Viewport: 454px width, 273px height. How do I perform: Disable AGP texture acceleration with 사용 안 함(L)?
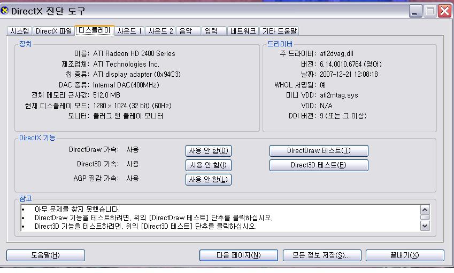[209, 180]
